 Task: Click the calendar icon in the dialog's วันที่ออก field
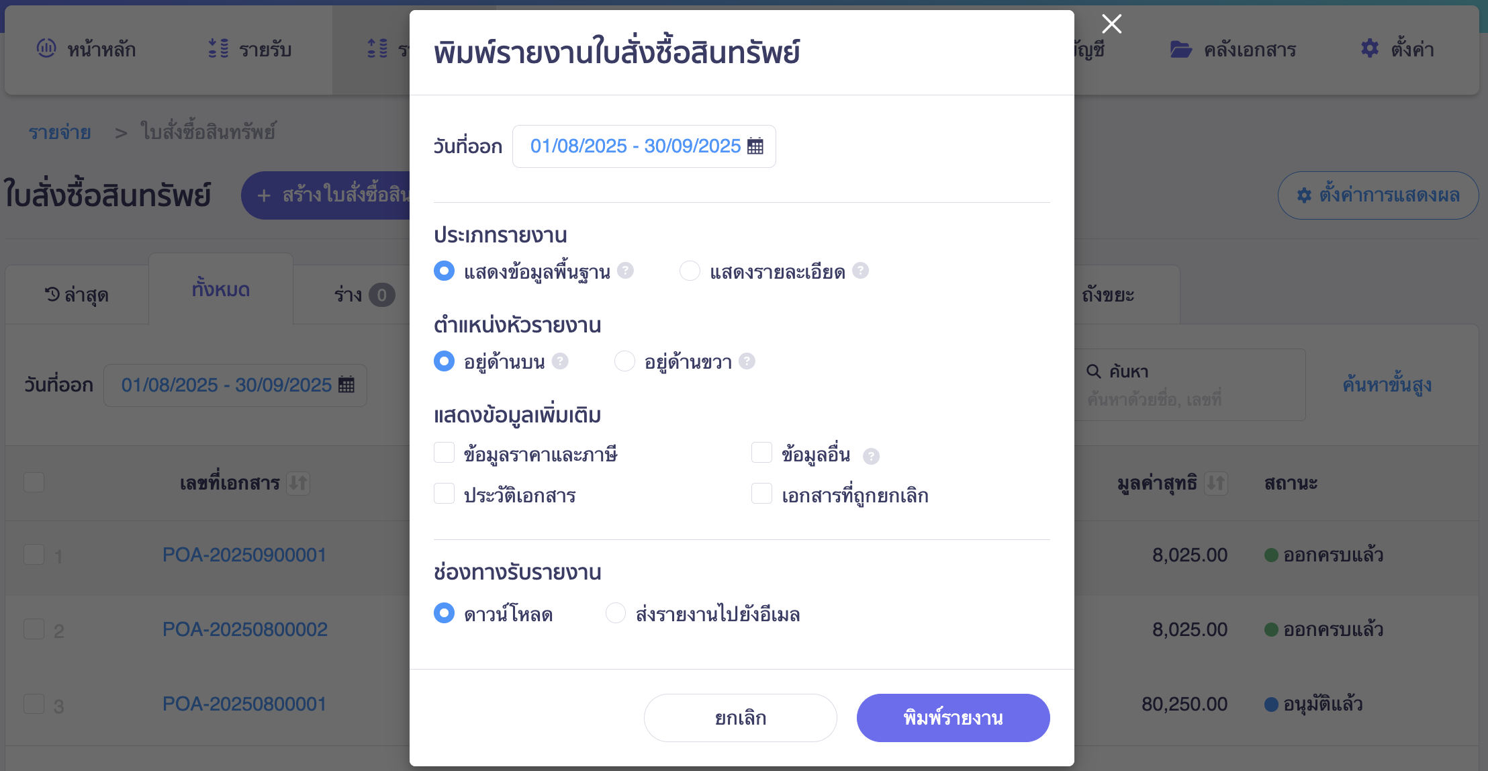pyautogui.click(x=757, y=146)
